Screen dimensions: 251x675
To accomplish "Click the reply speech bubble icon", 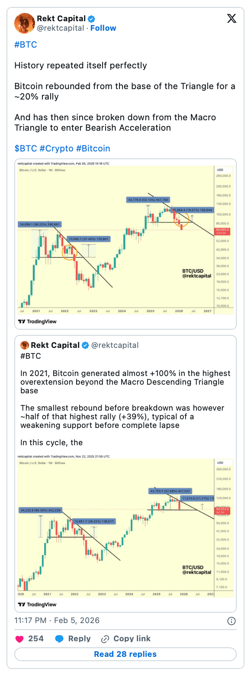I will 60,639.
